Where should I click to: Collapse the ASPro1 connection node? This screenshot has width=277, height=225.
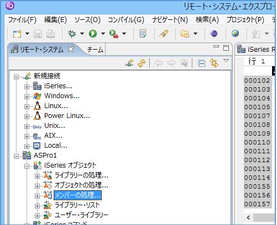pyautogui.click(x=17, y=156)
